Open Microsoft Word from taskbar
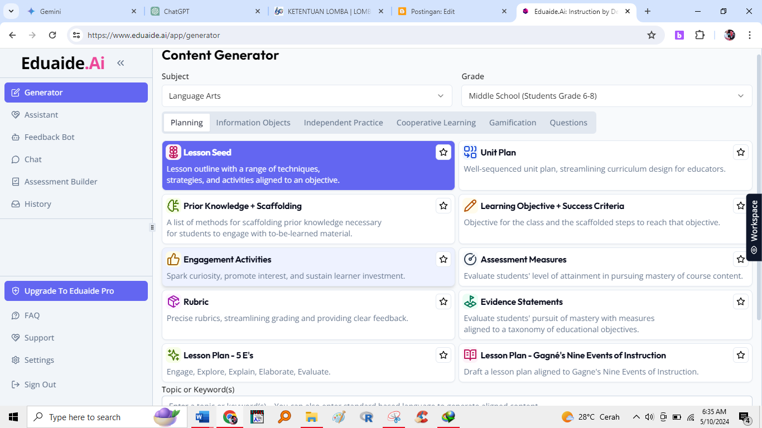 click(x=202, y=417)
